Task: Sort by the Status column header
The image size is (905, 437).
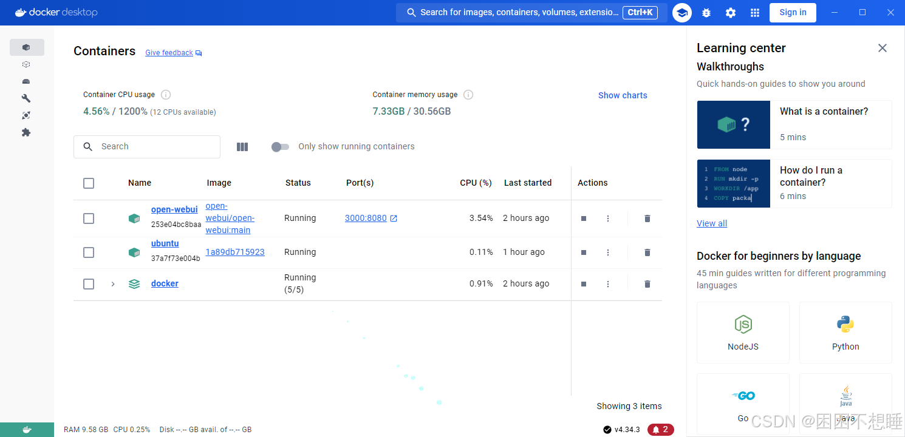Action: click(298, 183)
